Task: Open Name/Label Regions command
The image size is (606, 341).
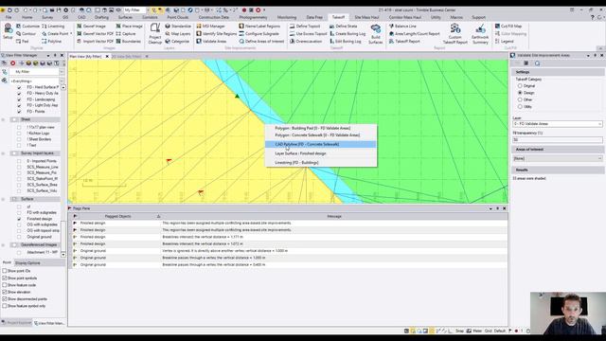Action: (x=259, y=26)
